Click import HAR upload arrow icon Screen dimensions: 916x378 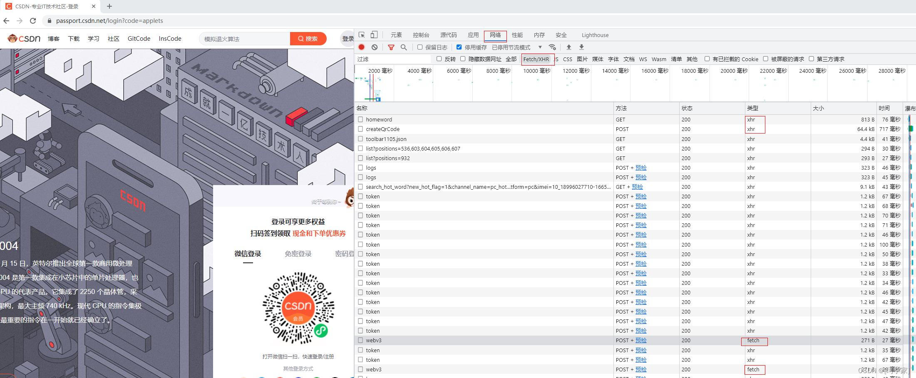click(x=568, y=47)
